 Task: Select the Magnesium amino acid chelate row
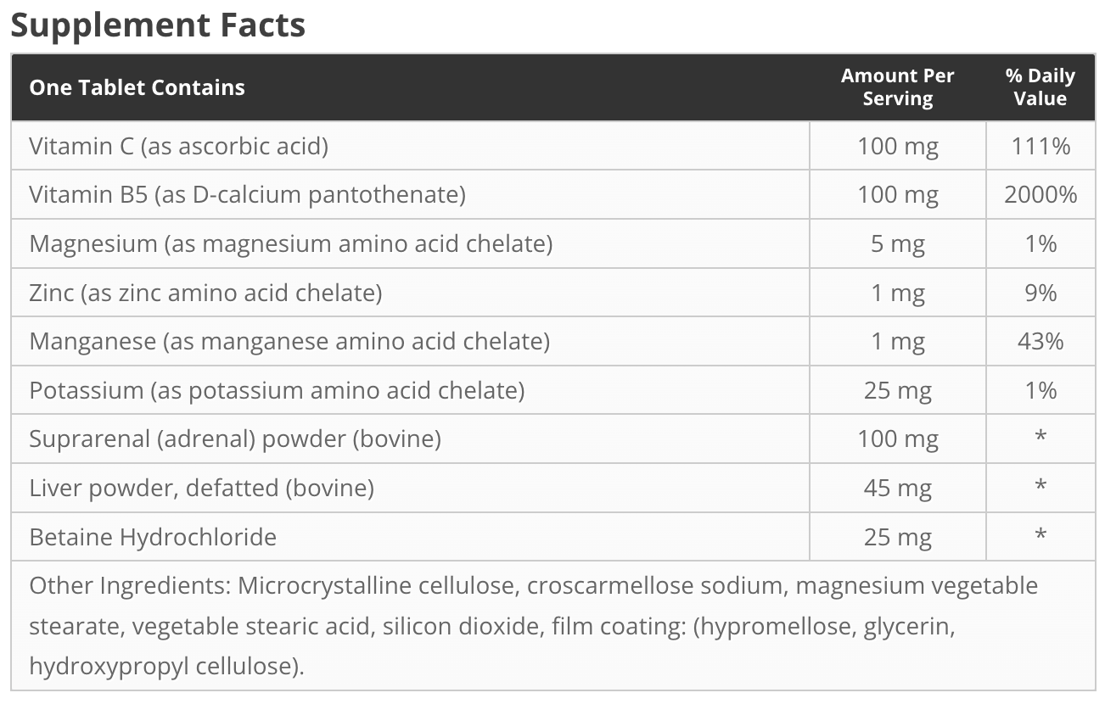point(290,244)
